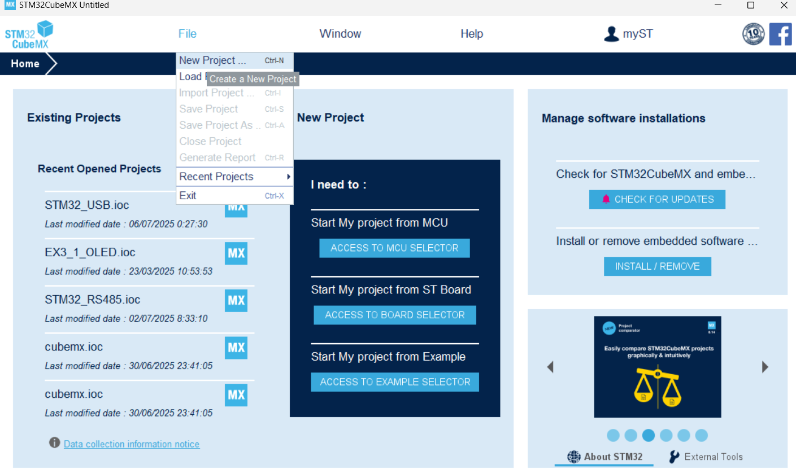The image size is (796, 474).
Task: Open recent project STM32_RS485.ioc
Action: pos(93,299)
